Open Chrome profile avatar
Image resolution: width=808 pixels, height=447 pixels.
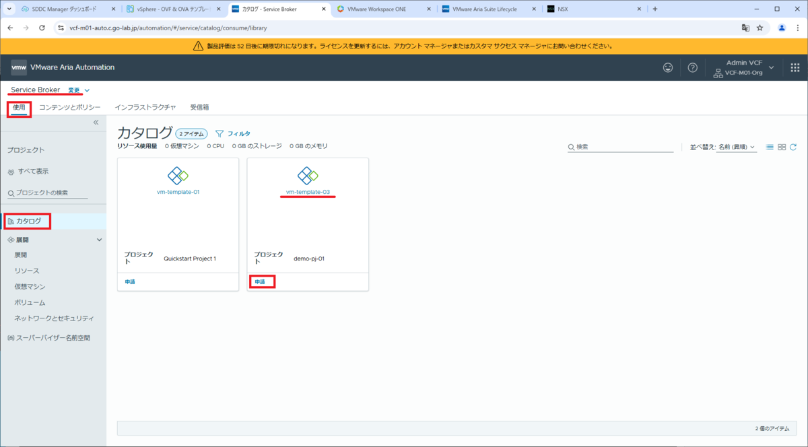pos(782,28)
